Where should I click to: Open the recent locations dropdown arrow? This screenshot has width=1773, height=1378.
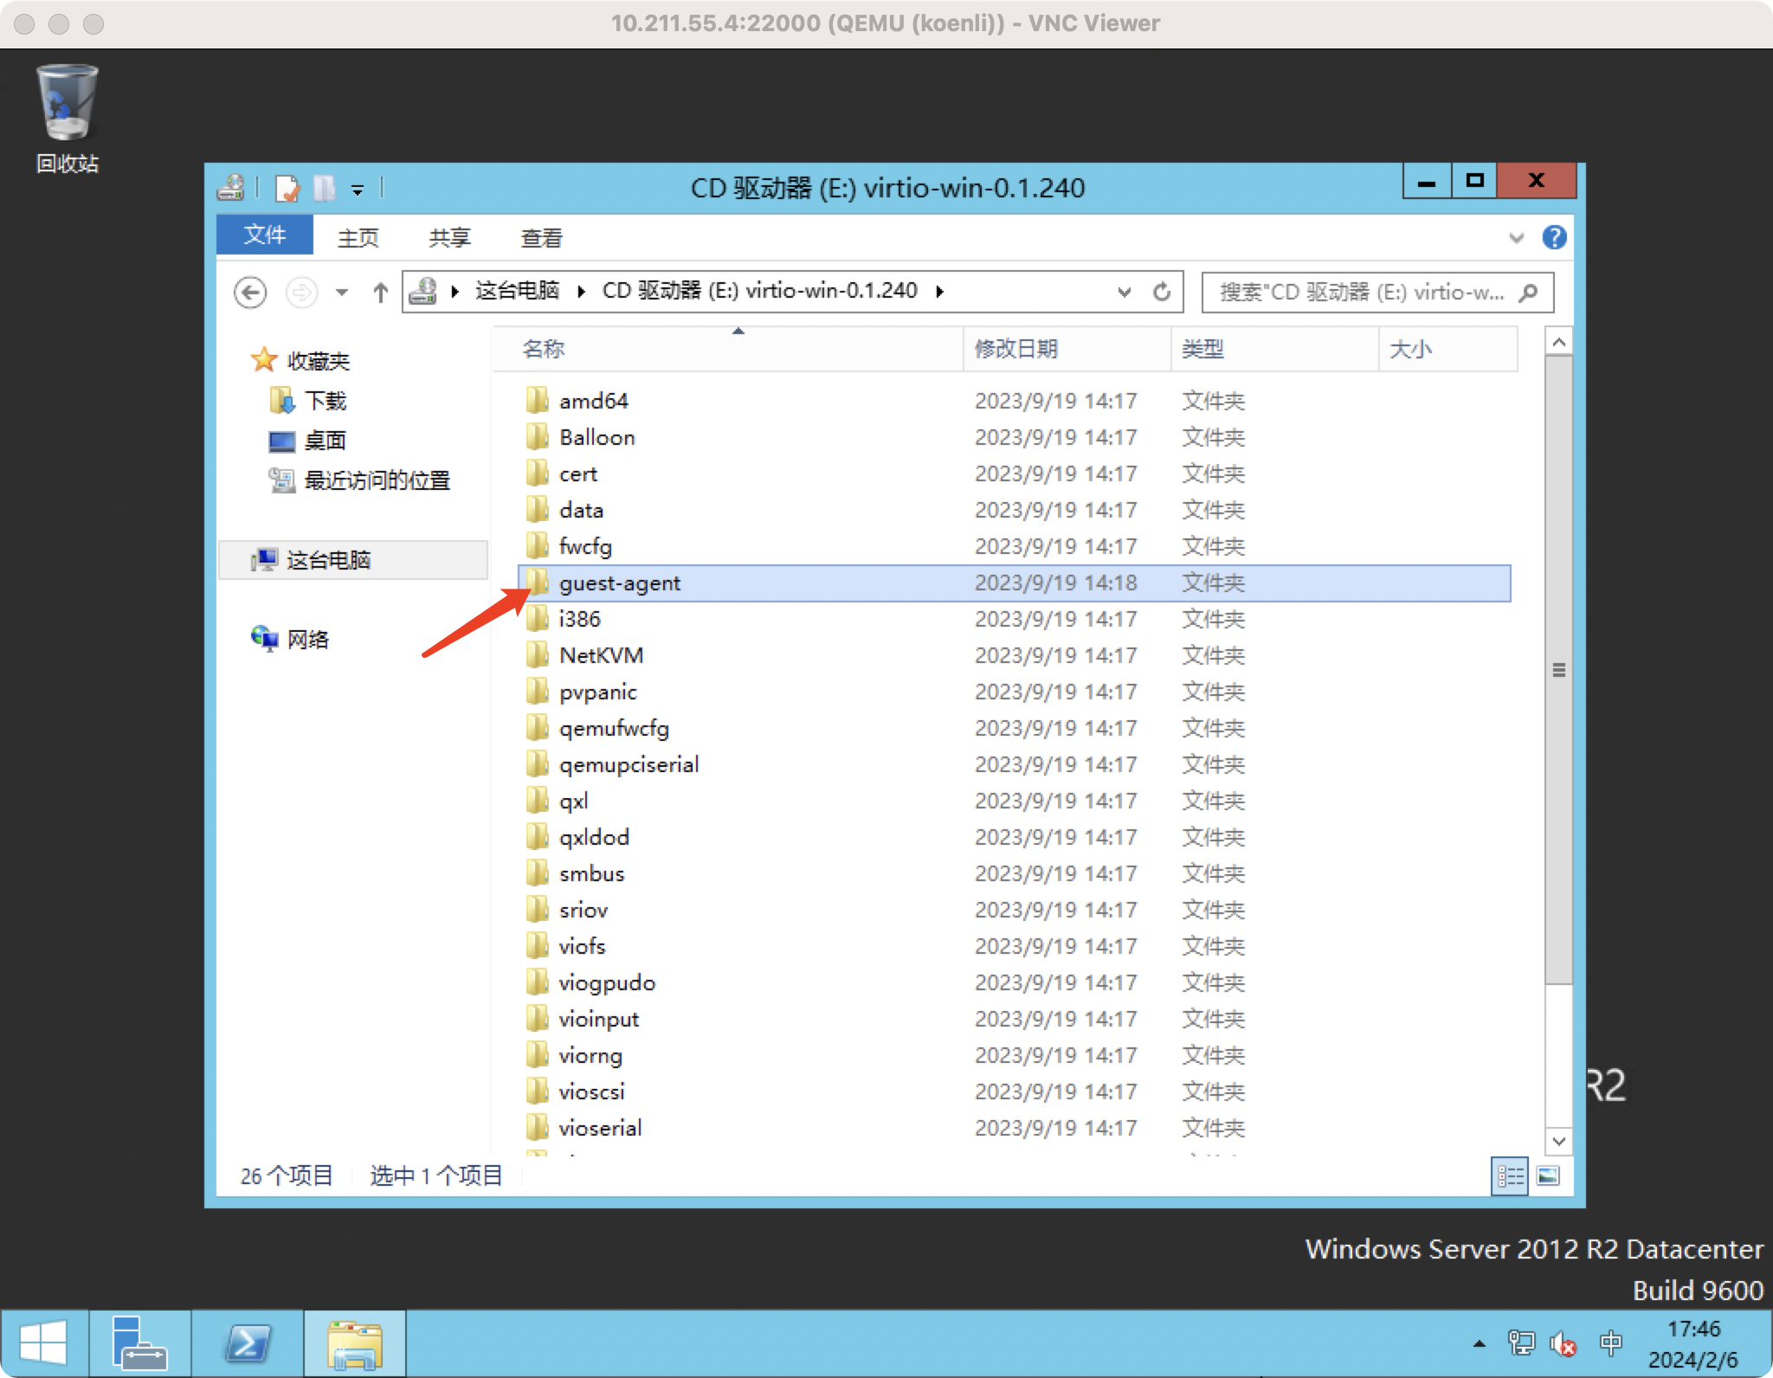[342, 293]
